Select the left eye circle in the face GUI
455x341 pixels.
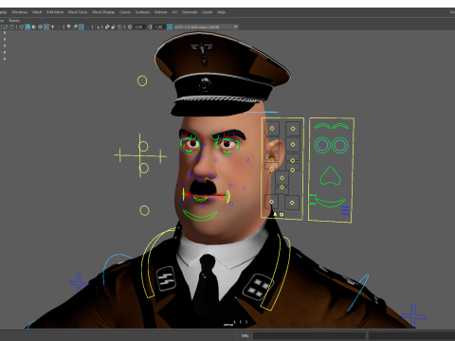point(322,145)
